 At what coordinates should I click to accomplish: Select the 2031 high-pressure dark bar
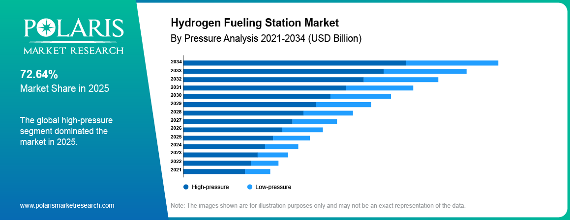(x=265, y=88)
